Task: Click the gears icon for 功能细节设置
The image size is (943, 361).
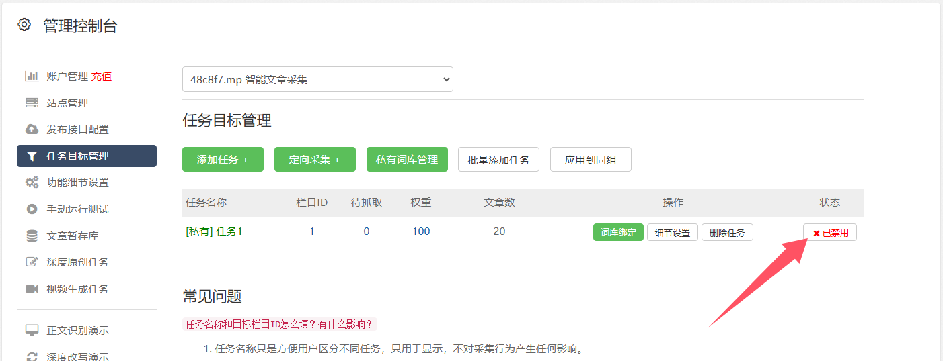Action: (x=32, y=182)
